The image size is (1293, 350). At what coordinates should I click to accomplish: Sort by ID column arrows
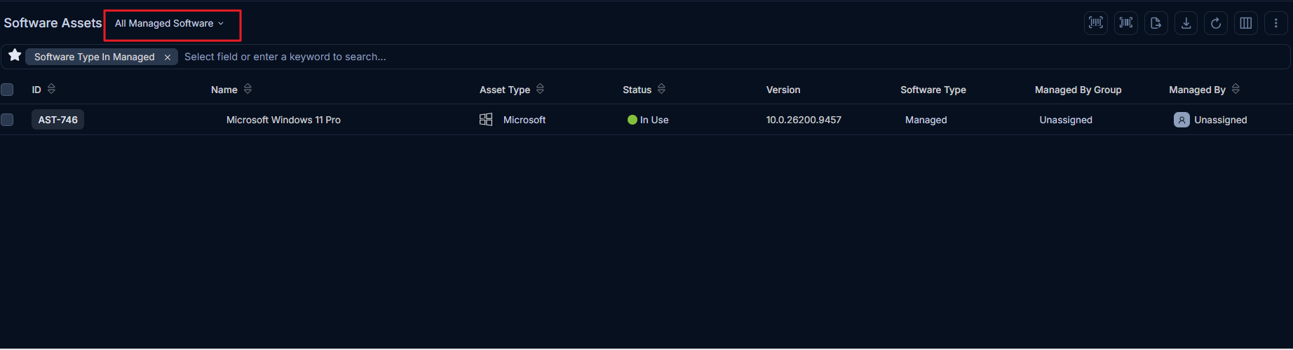51,89
